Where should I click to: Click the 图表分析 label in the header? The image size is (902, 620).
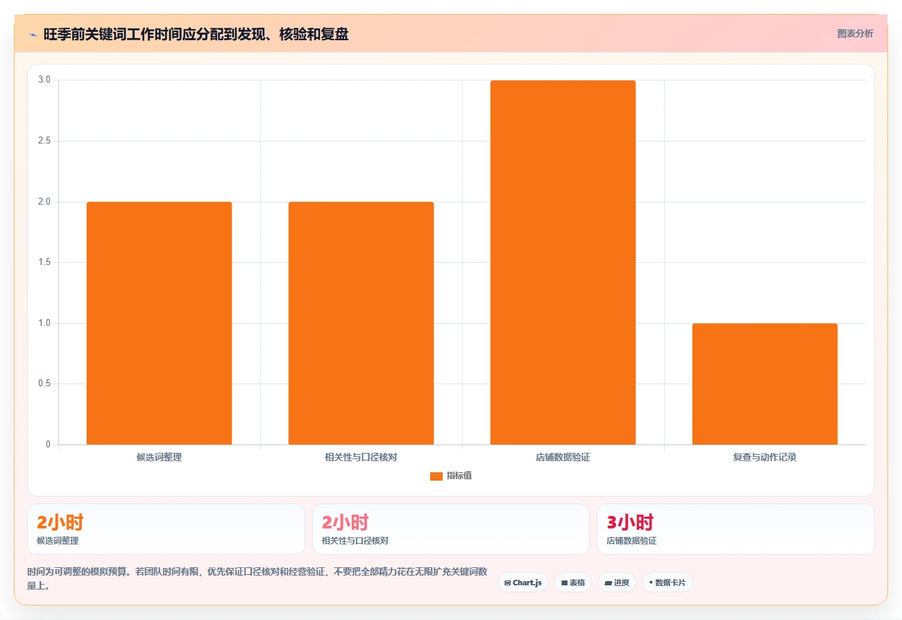[x=855, y=33]
